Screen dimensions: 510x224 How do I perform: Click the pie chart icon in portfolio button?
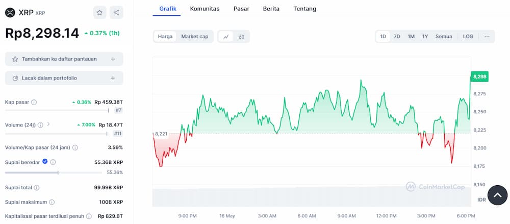pyautogui.click(x=15, y=78)
